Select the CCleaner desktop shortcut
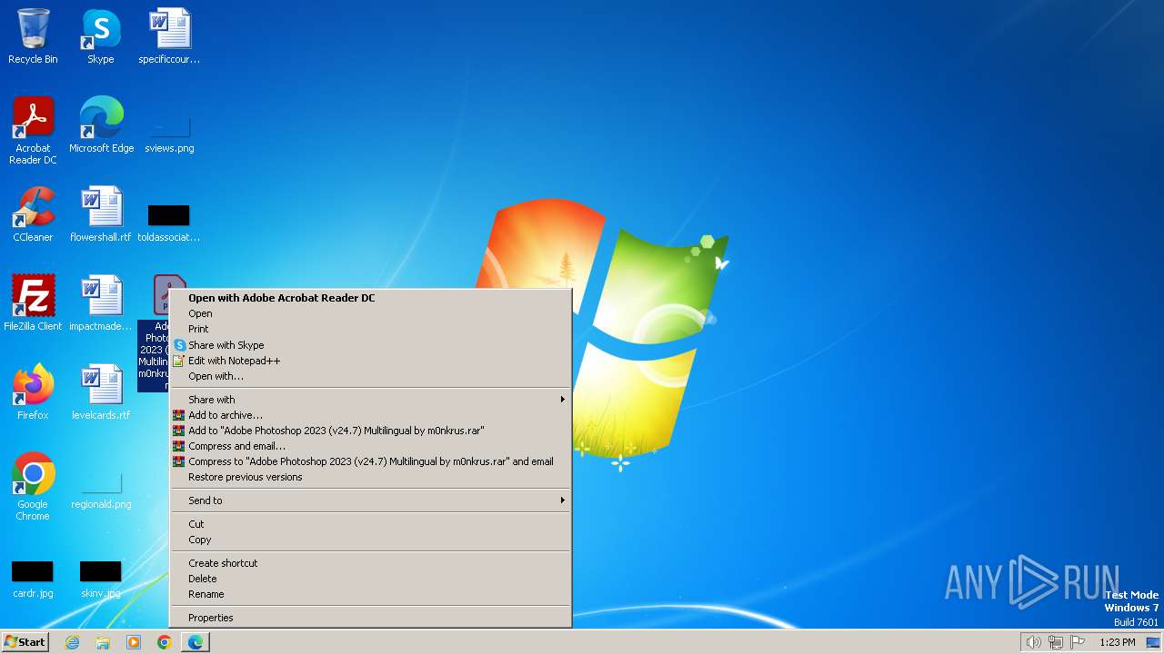This screenshot has width=1164, height=654. point(33,214)
